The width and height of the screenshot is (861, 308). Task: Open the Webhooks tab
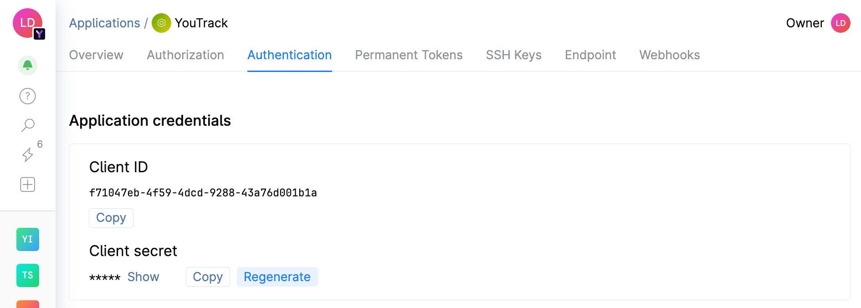669,55
